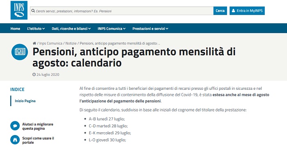Click the magnifier icon in search bar
This screenshot has height=151, width=287.
33,11
